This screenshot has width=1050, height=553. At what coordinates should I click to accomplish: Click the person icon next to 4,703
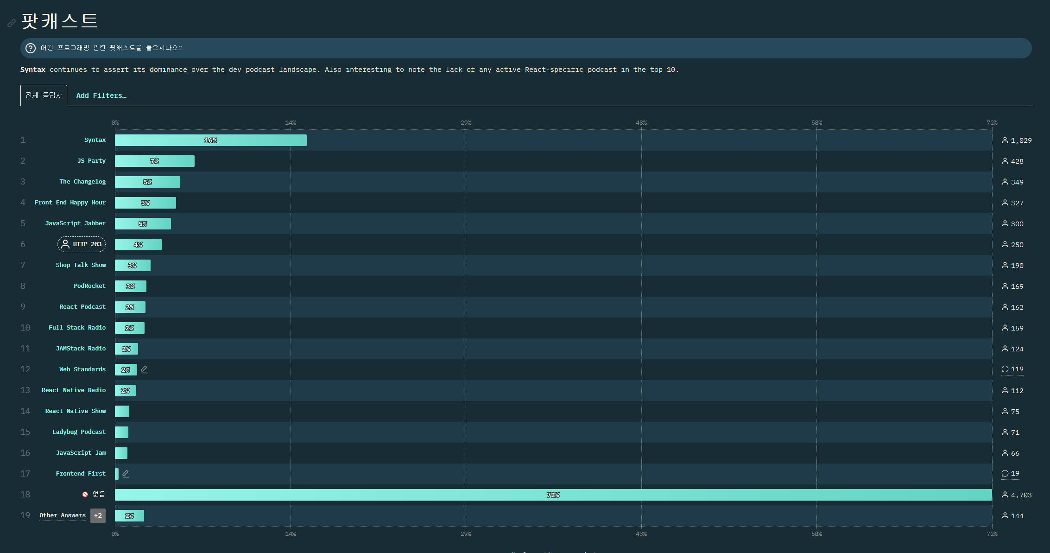click(x=1005, y=495)
